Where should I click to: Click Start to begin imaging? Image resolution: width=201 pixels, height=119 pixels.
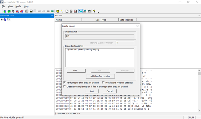[92, 91]
